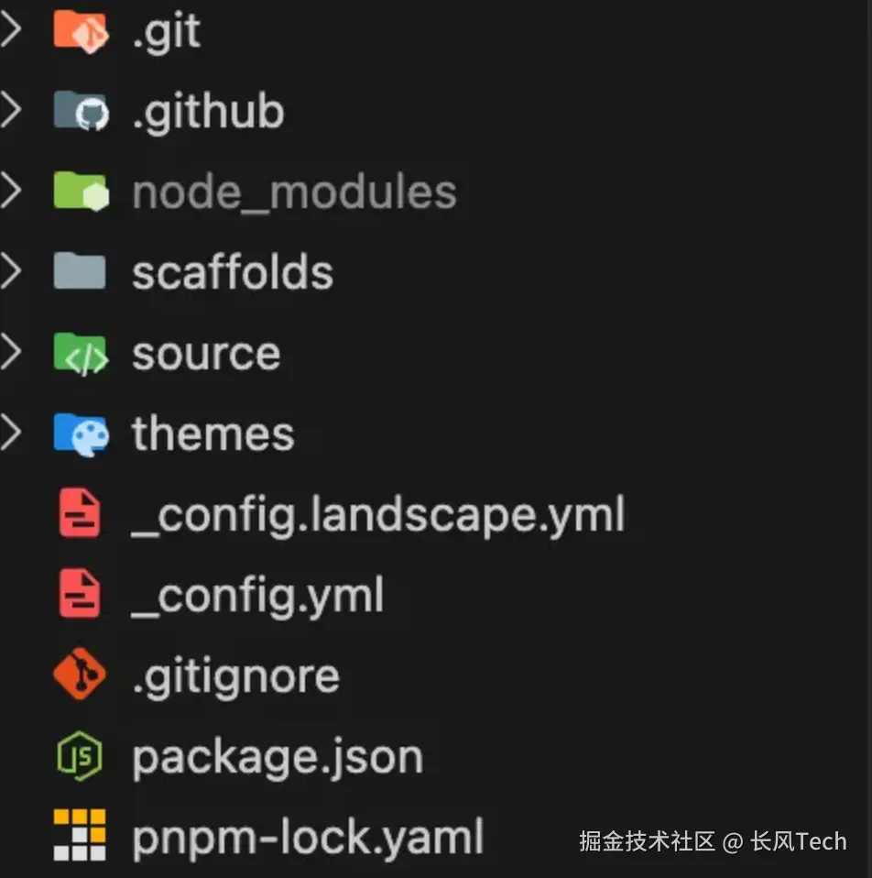Expand the scaffolds folder chevron
Image resolution: width=872 pixels, height=878 pixels.
coord(11,271)
